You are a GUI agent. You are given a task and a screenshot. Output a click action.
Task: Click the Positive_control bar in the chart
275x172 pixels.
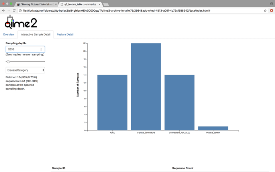213,128
